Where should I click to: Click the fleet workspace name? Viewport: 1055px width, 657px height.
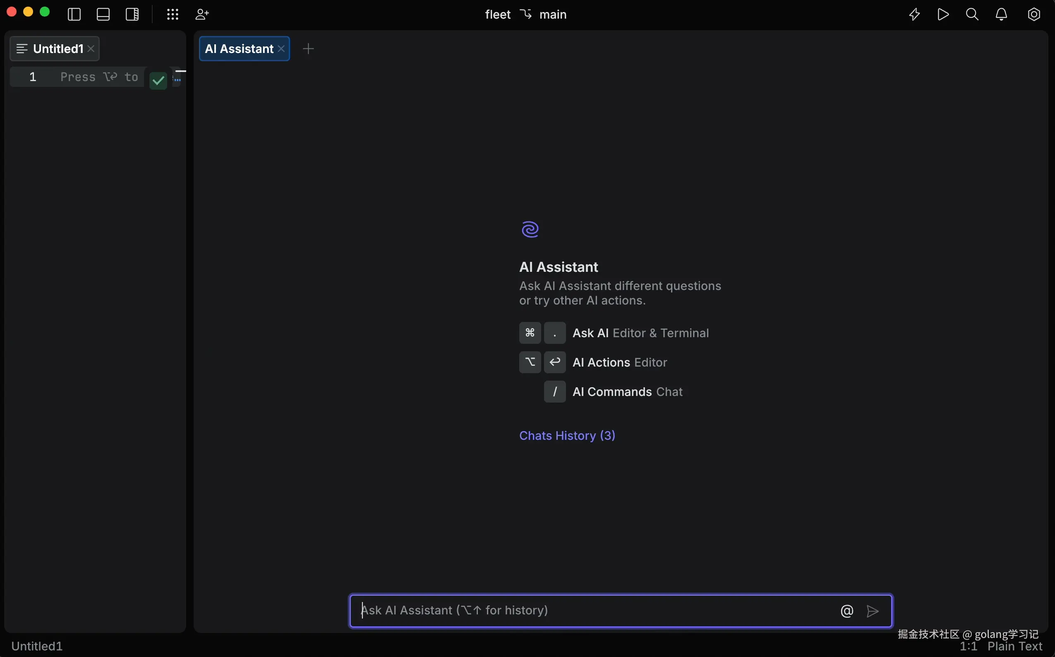click(498, 14)
